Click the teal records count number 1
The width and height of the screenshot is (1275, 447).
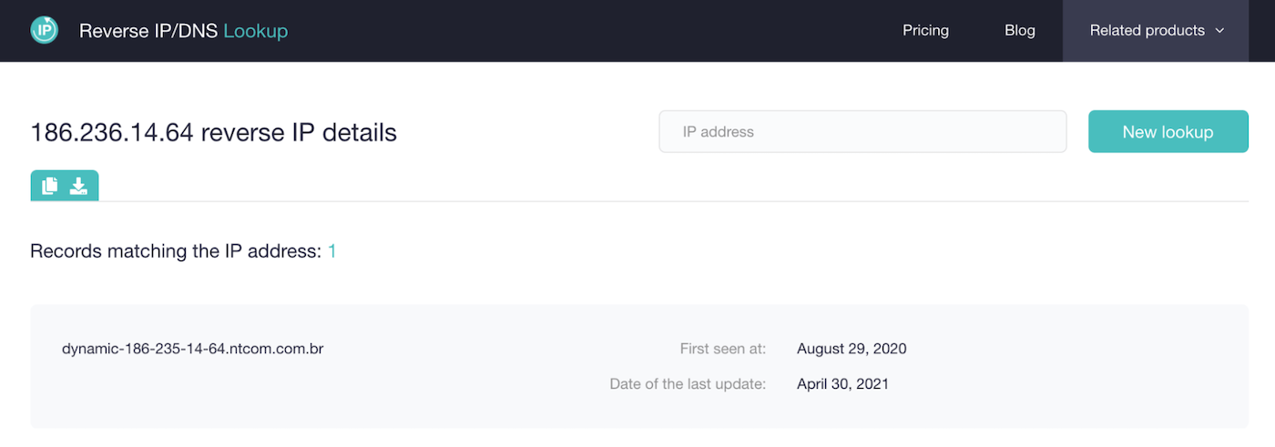(x=332, y=251)
